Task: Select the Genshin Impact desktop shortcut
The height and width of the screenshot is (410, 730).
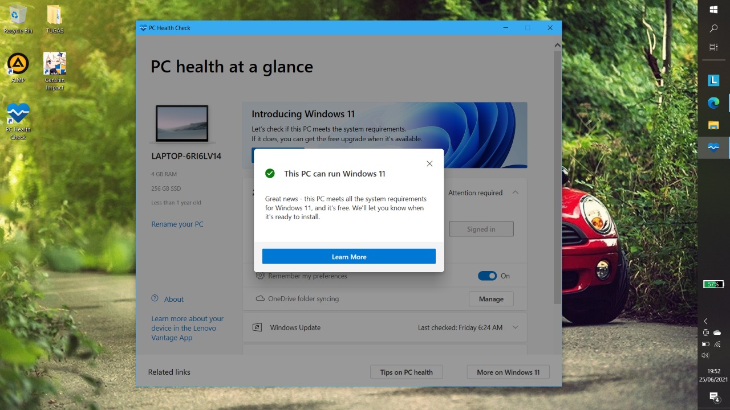Action: point(55,72)
